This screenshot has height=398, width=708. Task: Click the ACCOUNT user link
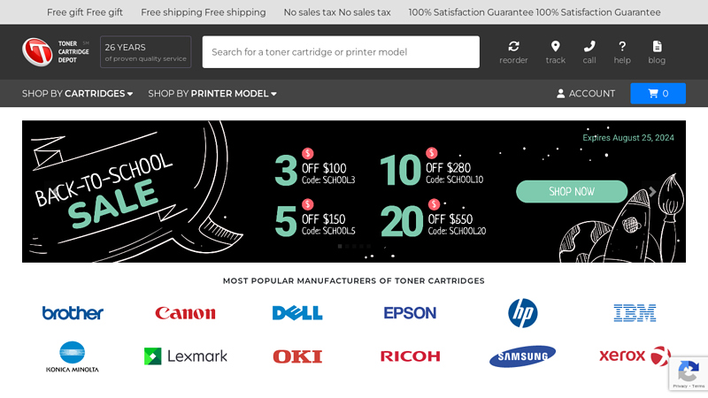pos(586,94)
